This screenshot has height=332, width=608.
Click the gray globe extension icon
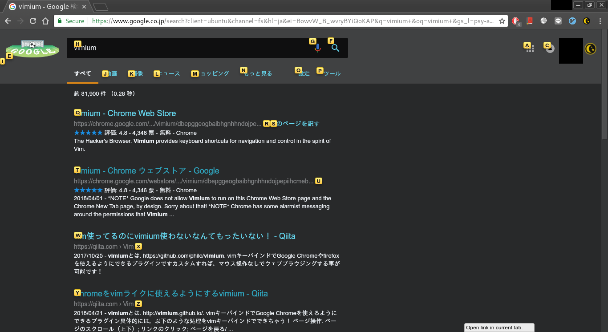(544, 21)
